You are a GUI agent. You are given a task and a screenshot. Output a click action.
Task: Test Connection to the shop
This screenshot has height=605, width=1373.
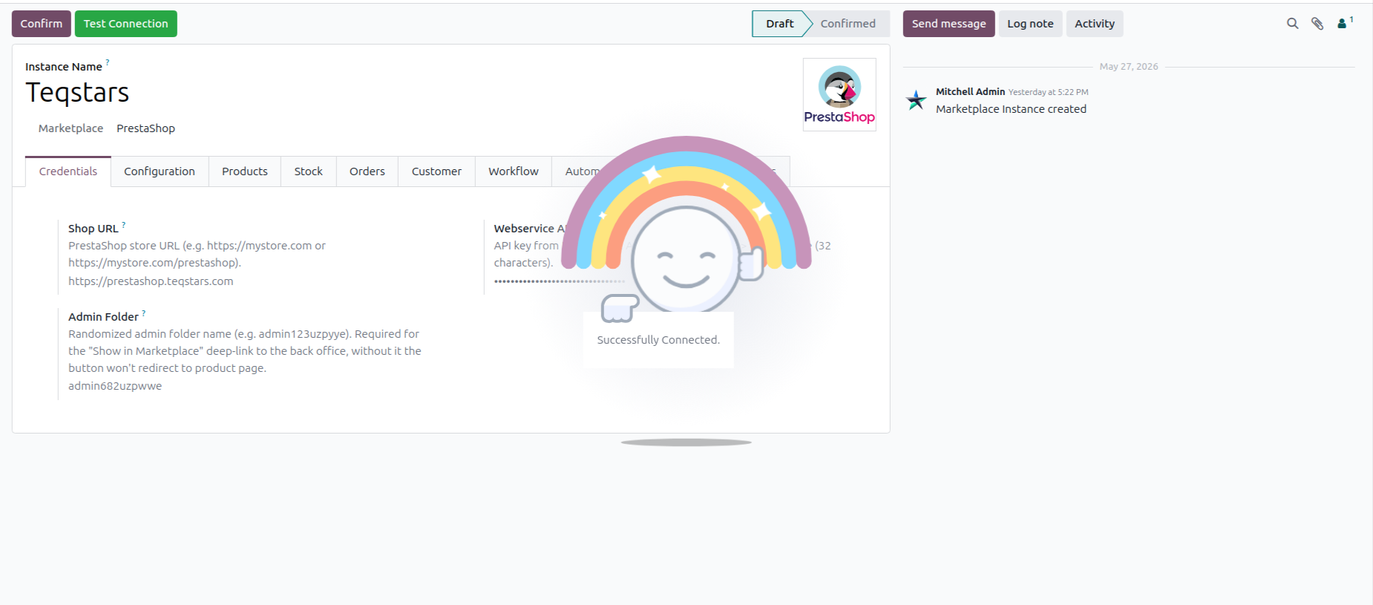click(x=126, y=24)
